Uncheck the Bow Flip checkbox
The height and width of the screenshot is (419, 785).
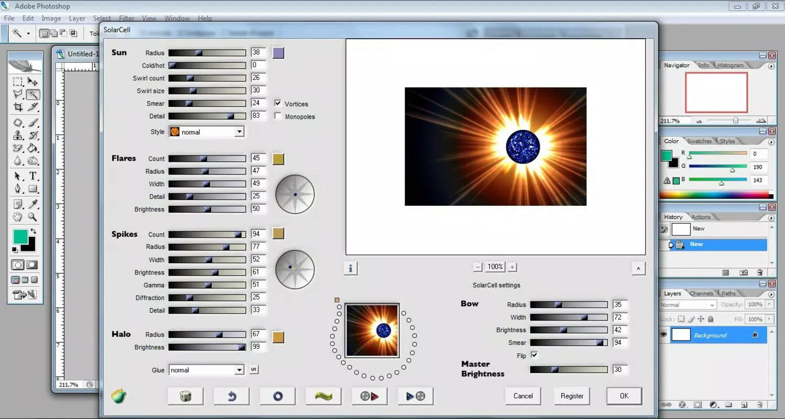point(534,355)
